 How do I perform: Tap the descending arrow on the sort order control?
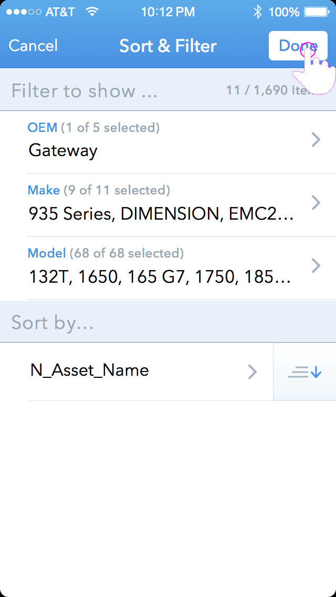pos(314,372)
